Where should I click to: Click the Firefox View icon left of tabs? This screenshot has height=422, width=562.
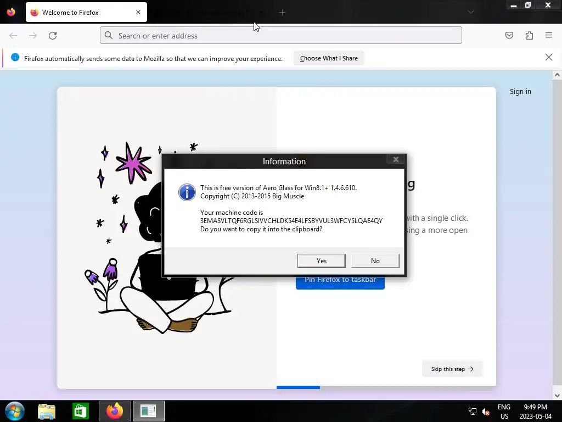tap(11, 12)
